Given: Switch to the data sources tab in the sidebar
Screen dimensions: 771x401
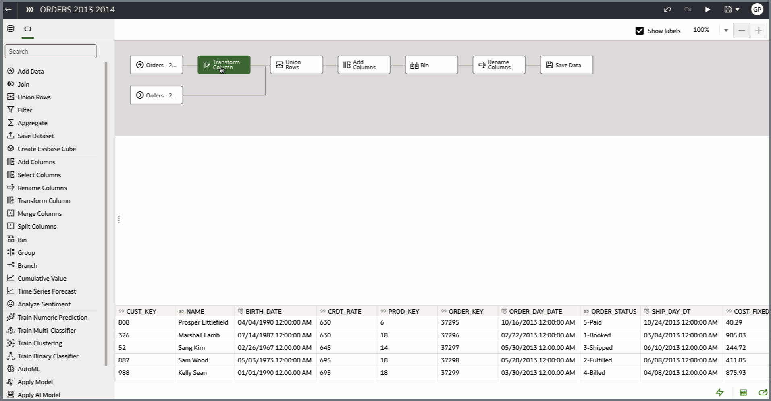Looking at the screenshot, I should (x=10, y=29).
